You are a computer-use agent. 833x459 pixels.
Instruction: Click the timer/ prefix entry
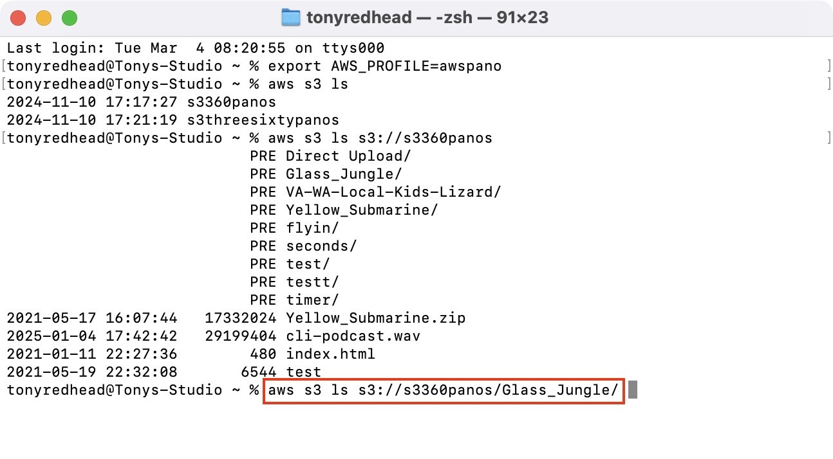pyautogui.click(x=312, y=300)
